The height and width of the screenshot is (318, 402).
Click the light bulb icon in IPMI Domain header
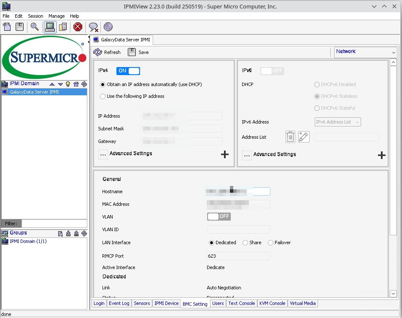tap(68, 84)
